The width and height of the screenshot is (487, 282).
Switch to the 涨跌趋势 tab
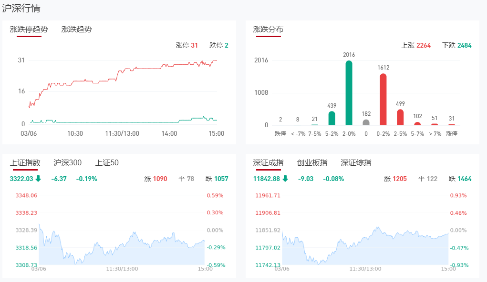point(76,29)
